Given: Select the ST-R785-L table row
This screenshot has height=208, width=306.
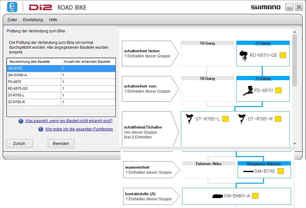Looking at the screenshot, I should 61,95.
